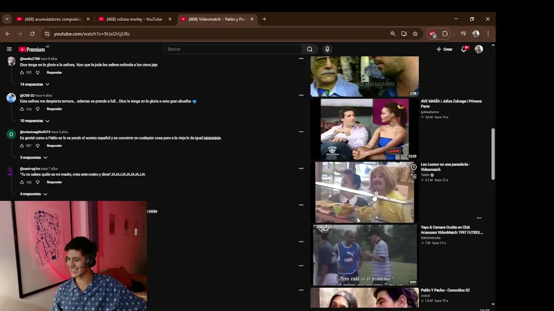Go back with browser back arrow
Image resolution: width=554 pixels, height=311 pixels.
click(x=8, y=34)
